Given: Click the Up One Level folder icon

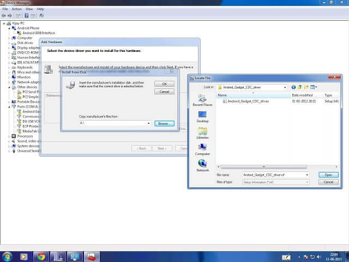Looking at the screenshot, I should pos(300,87).
